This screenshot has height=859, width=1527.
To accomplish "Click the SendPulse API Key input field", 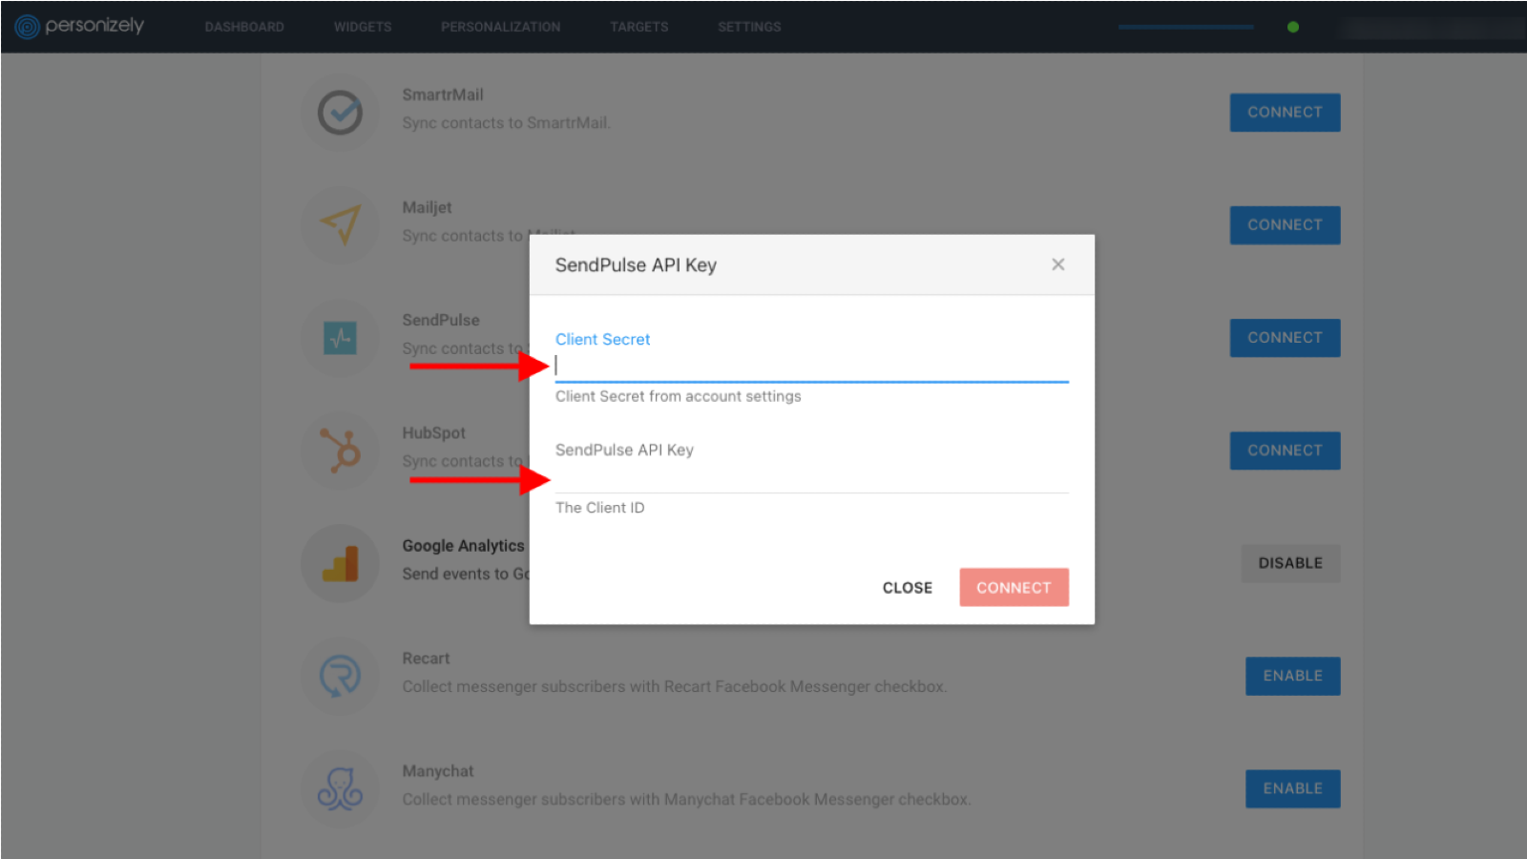I will tap(811, 478).
